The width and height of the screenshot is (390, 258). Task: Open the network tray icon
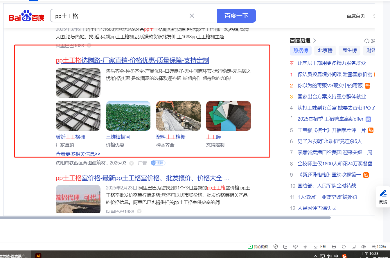click(x=322, y=256)
